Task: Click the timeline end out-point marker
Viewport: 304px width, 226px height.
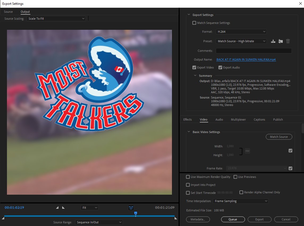Action: click(x=176, y=218)
